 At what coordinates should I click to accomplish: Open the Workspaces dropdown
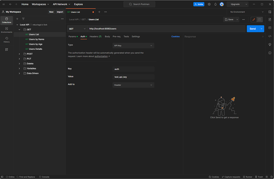click(40, 4)
